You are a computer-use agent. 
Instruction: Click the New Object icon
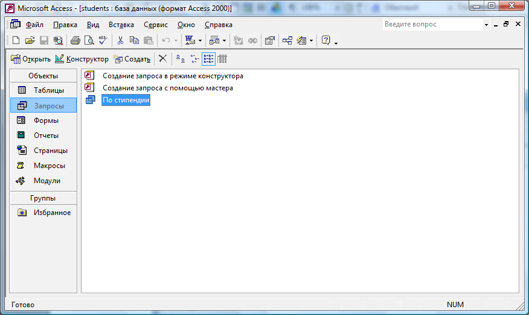[301, 41]
